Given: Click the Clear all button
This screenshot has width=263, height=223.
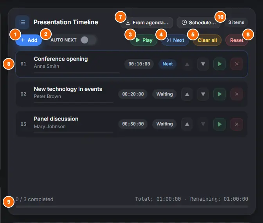Looking at the screenshot, I should 207,40.
